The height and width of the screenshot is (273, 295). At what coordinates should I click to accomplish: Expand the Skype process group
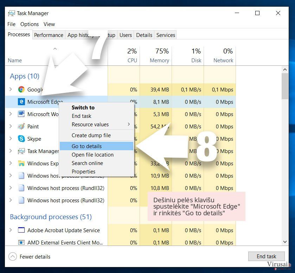click(11, 139)
